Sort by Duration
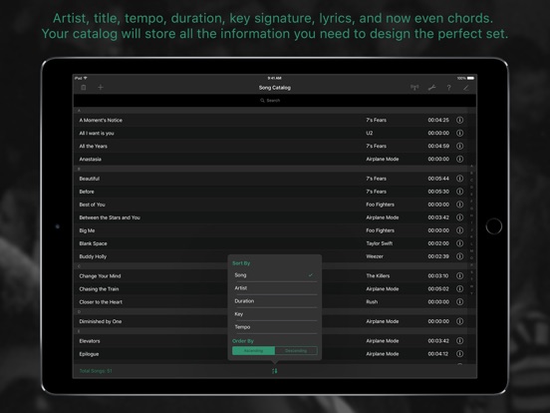Image resolution: width=550 pixels, height=413 pixels. tap(275, 301)
